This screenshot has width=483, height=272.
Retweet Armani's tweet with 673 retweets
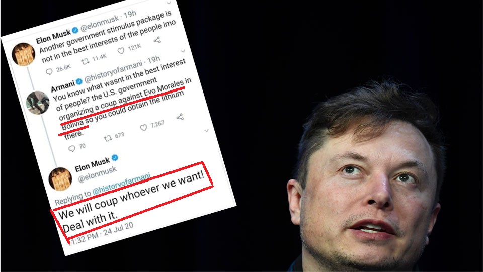point(108,138)
